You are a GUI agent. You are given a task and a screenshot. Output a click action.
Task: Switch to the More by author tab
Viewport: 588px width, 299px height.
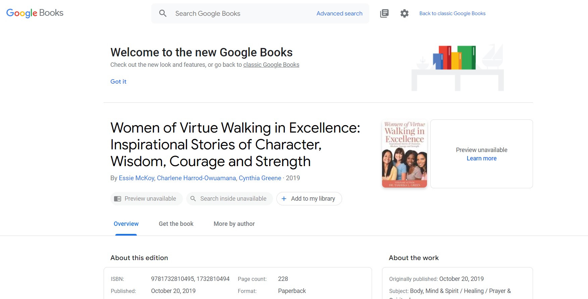[x=234, y=224]
